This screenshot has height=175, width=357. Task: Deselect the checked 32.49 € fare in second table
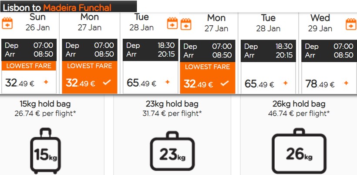pos(225,82)
